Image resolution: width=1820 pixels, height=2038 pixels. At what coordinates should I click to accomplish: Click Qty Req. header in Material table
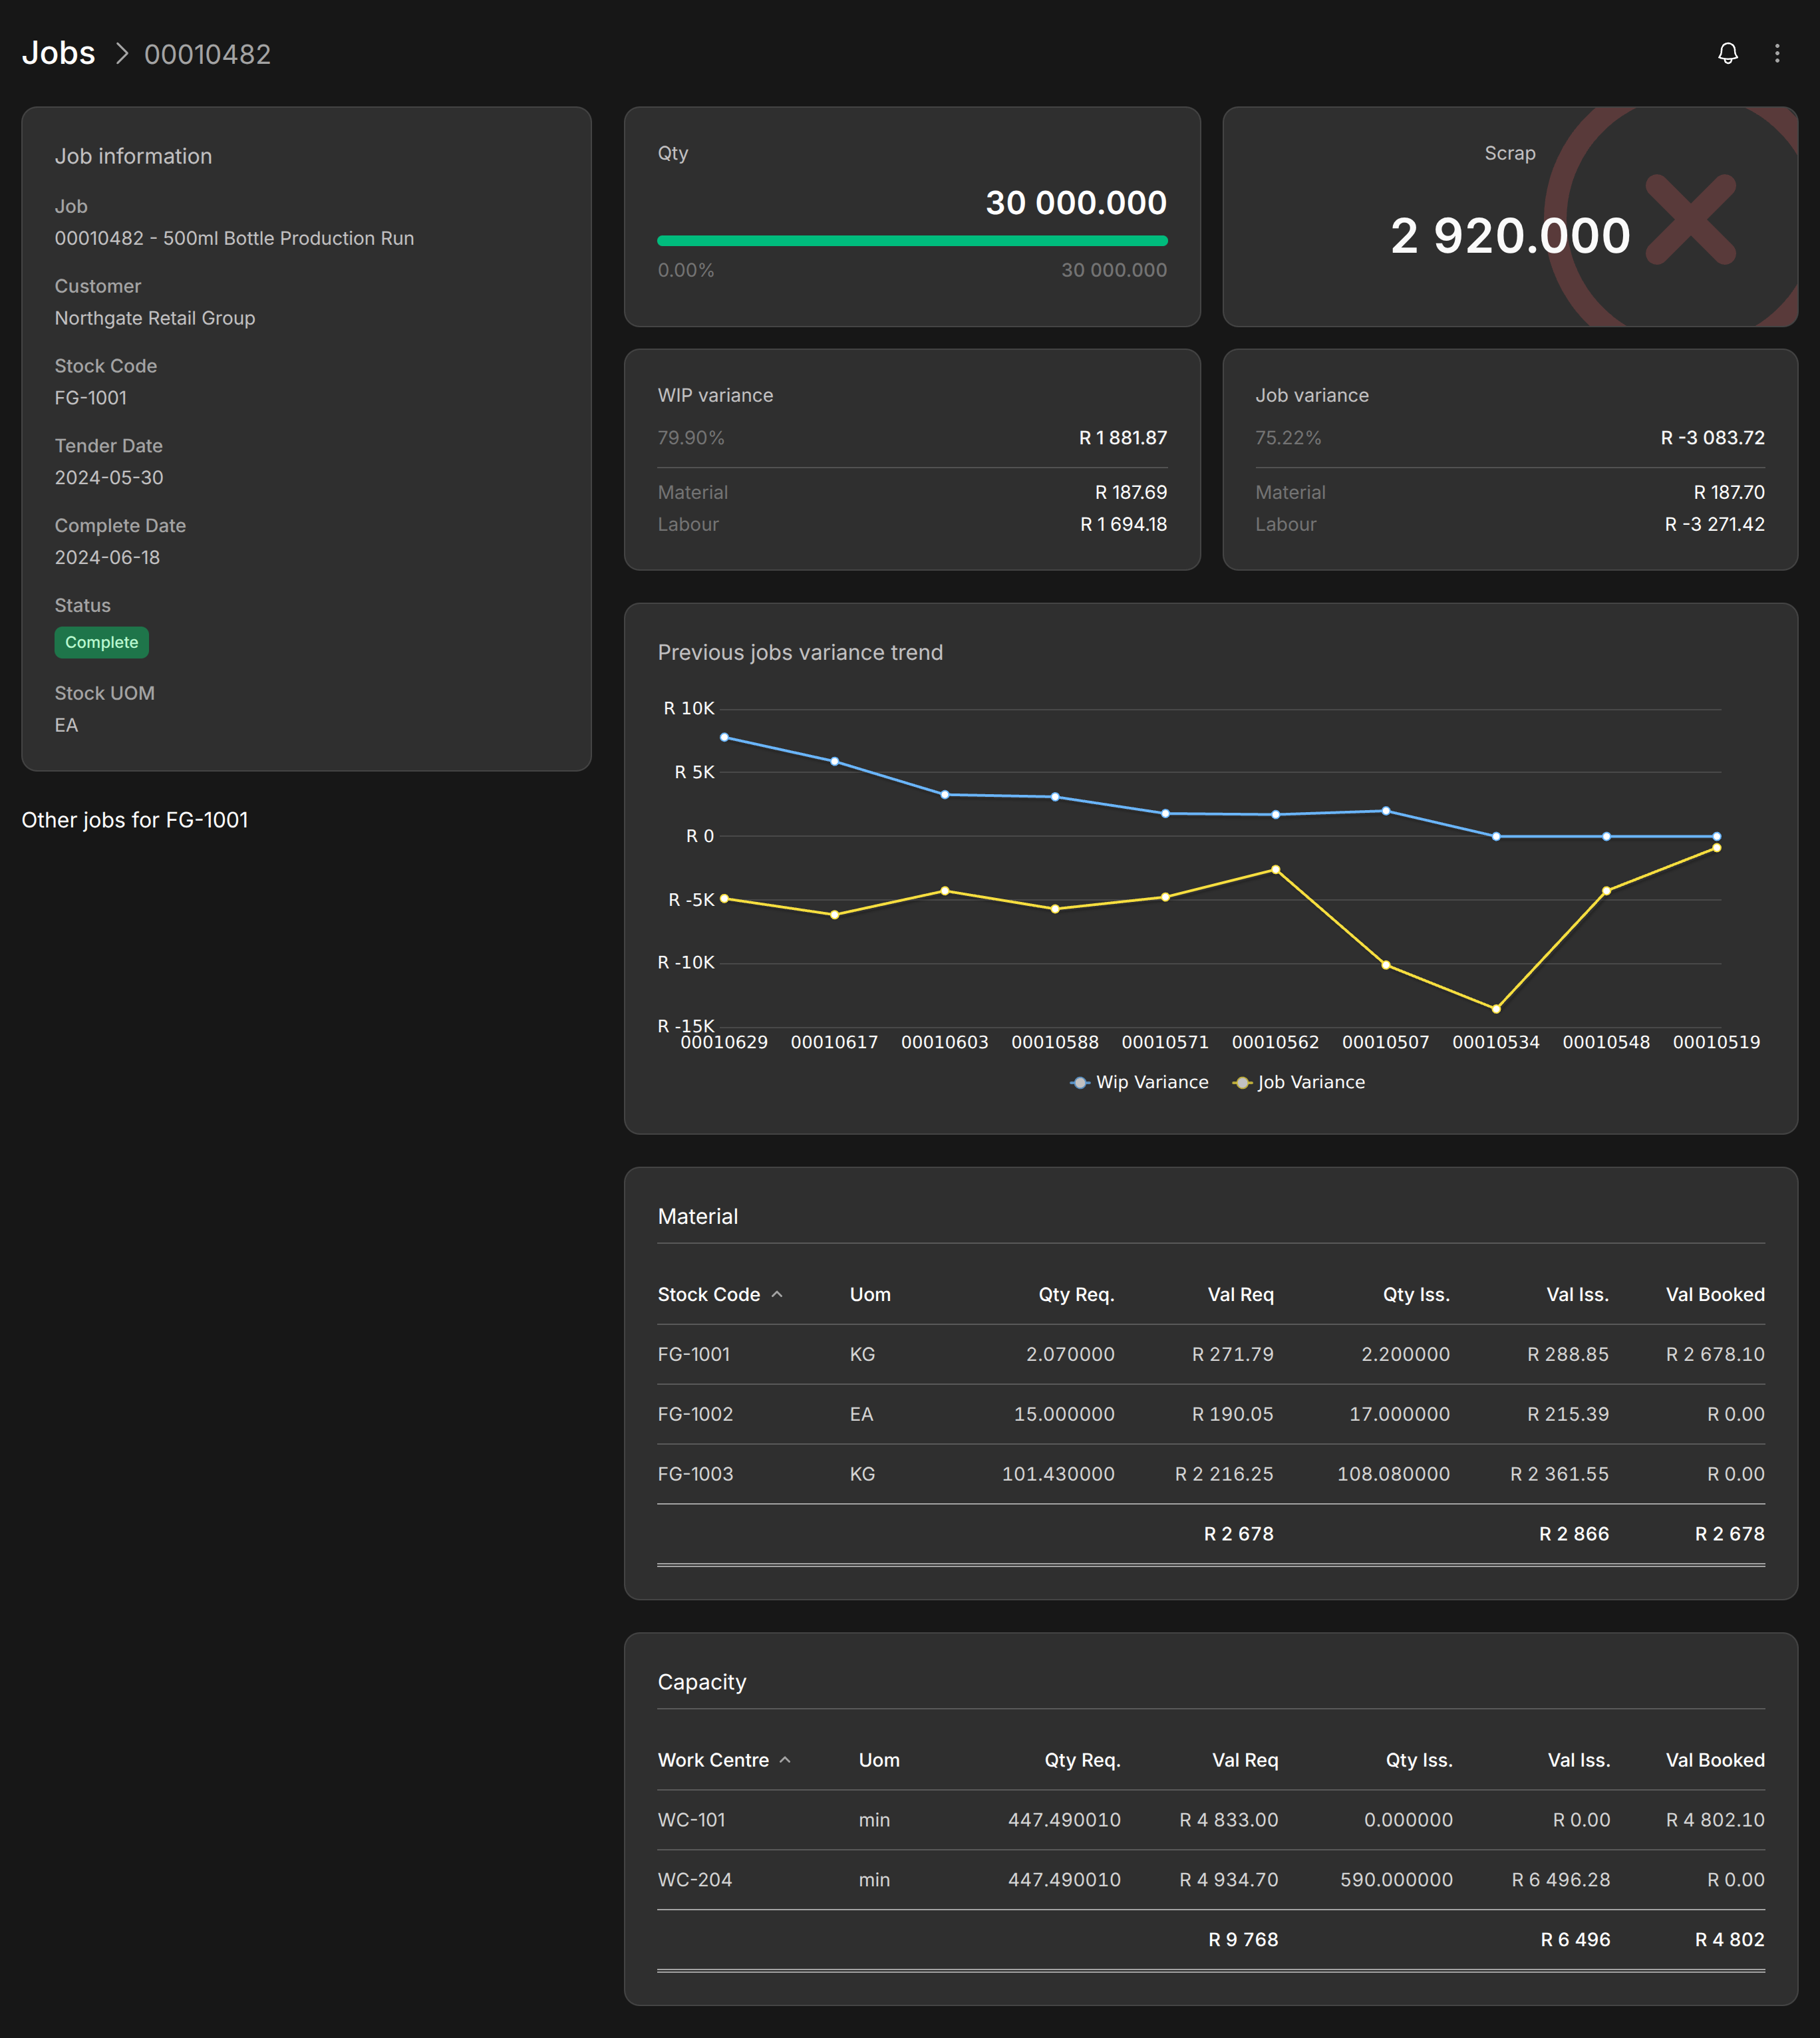[1076, 1294]
